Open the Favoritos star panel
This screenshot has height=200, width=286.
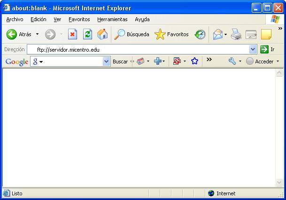pyautogui.click(x=171, y=34)
